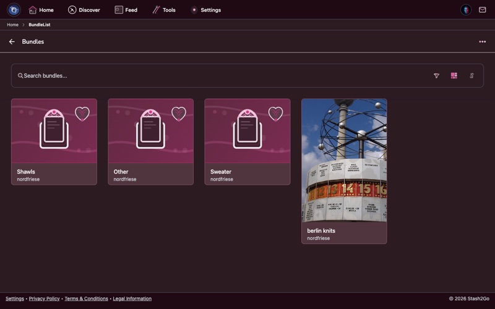Open the Home nav item

(x=41, y=10)
